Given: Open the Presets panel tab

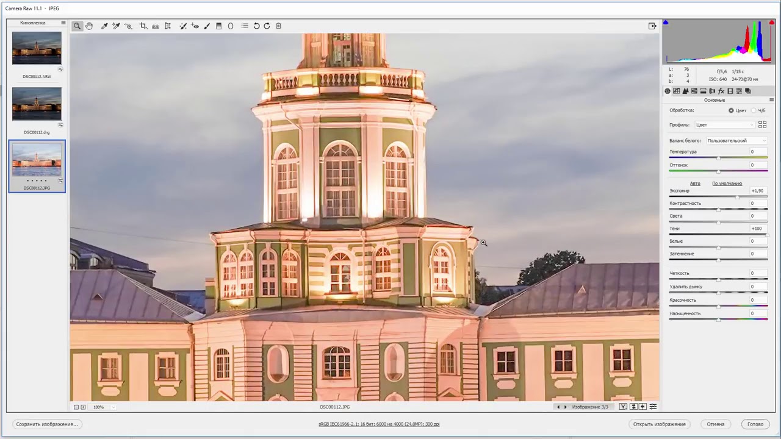Looking at the screenshot, I should (x=739, y=91).
